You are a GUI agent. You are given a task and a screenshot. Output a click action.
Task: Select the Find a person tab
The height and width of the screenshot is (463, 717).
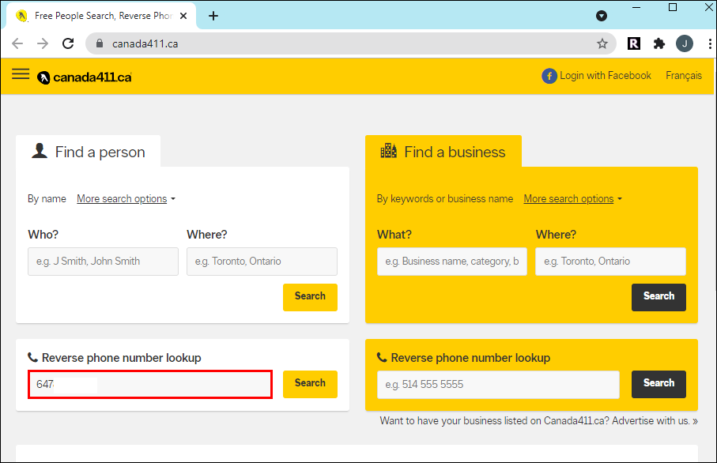pos(89,151)
